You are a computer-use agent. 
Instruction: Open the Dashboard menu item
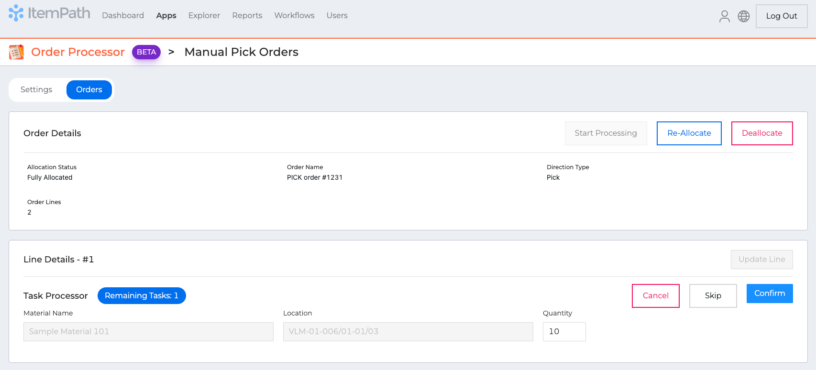click(x=123, y=15)
